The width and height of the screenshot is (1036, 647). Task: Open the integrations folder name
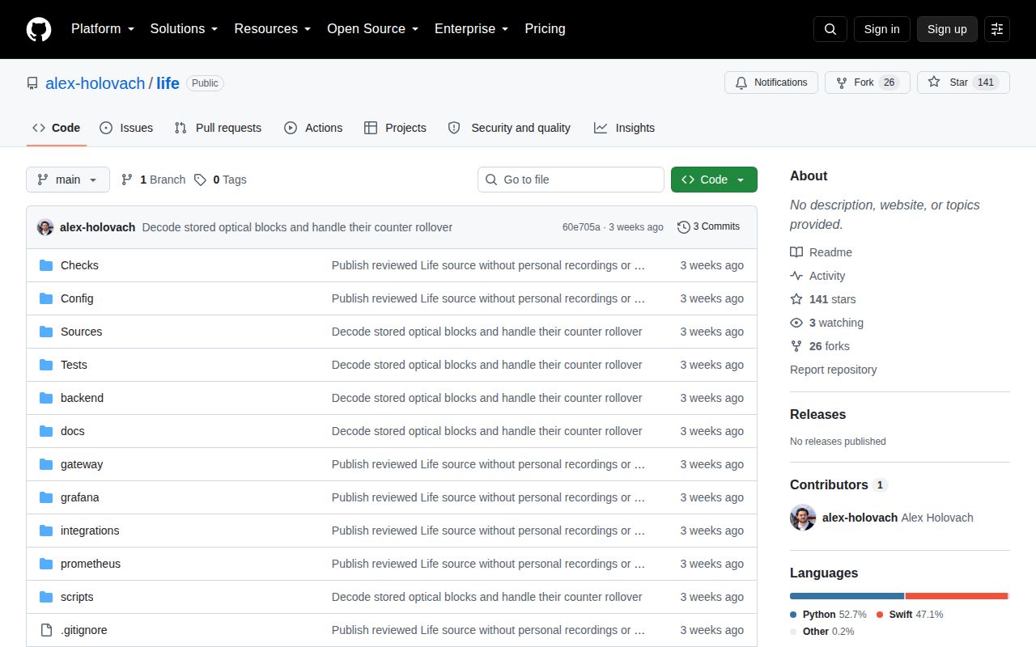[x=90, y=531]
